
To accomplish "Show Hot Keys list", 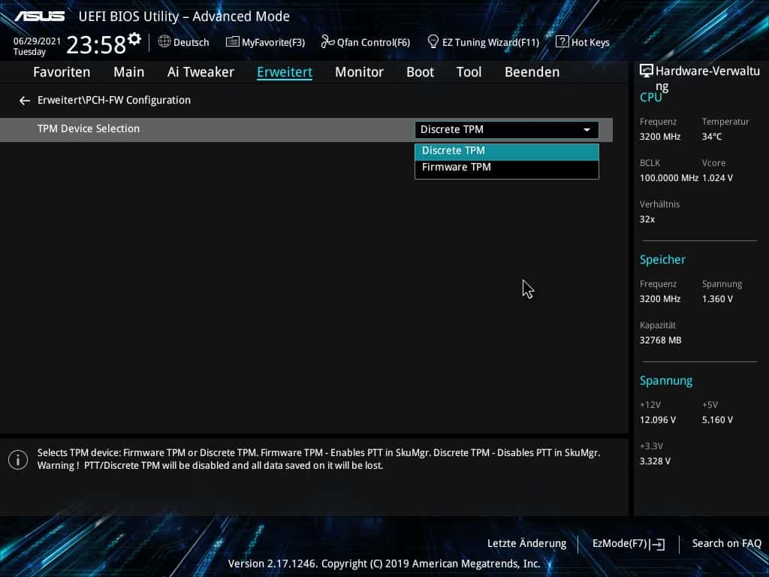I will coord(590,42).
